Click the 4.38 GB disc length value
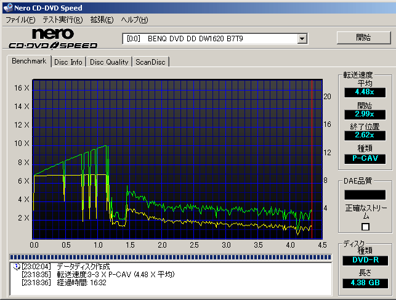 pyautogui.click(x=365, y=283)
